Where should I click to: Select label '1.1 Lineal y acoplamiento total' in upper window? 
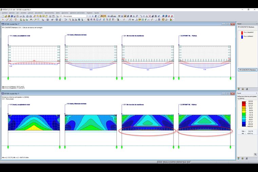point(20,36)
